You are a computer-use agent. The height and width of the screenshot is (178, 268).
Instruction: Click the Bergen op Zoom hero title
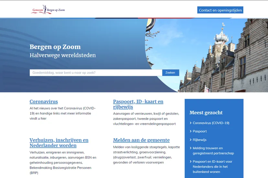(x=55, y=47)
